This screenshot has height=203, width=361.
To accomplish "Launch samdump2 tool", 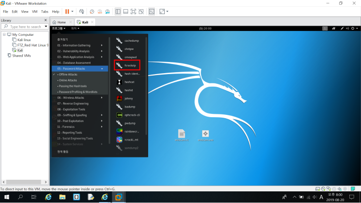I will pyautogui.click(x=128, y=148).
